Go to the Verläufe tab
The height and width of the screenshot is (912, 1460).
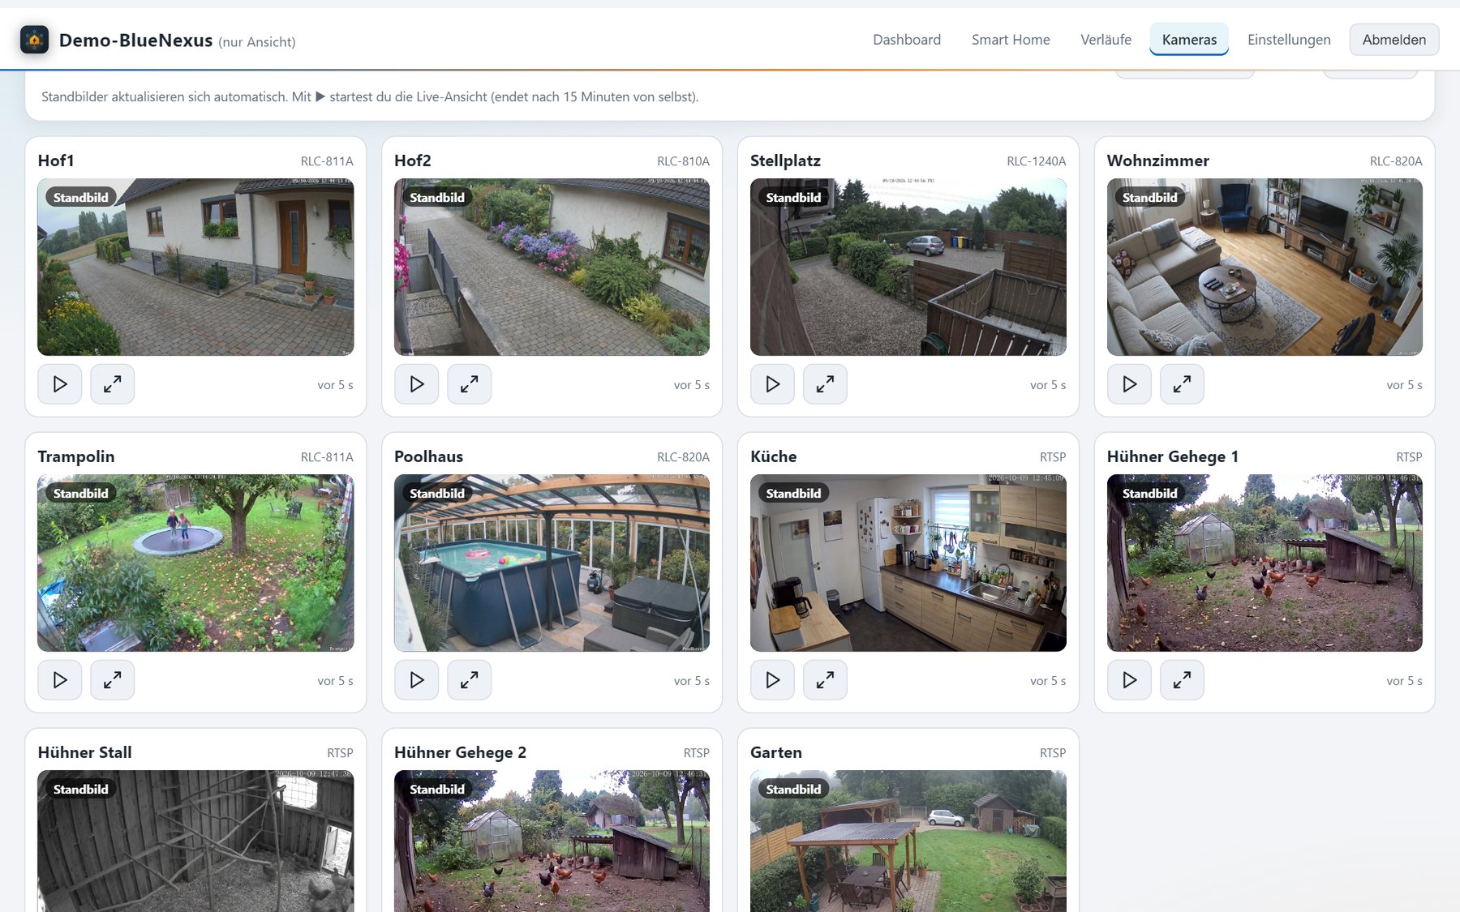point(1106,40)
